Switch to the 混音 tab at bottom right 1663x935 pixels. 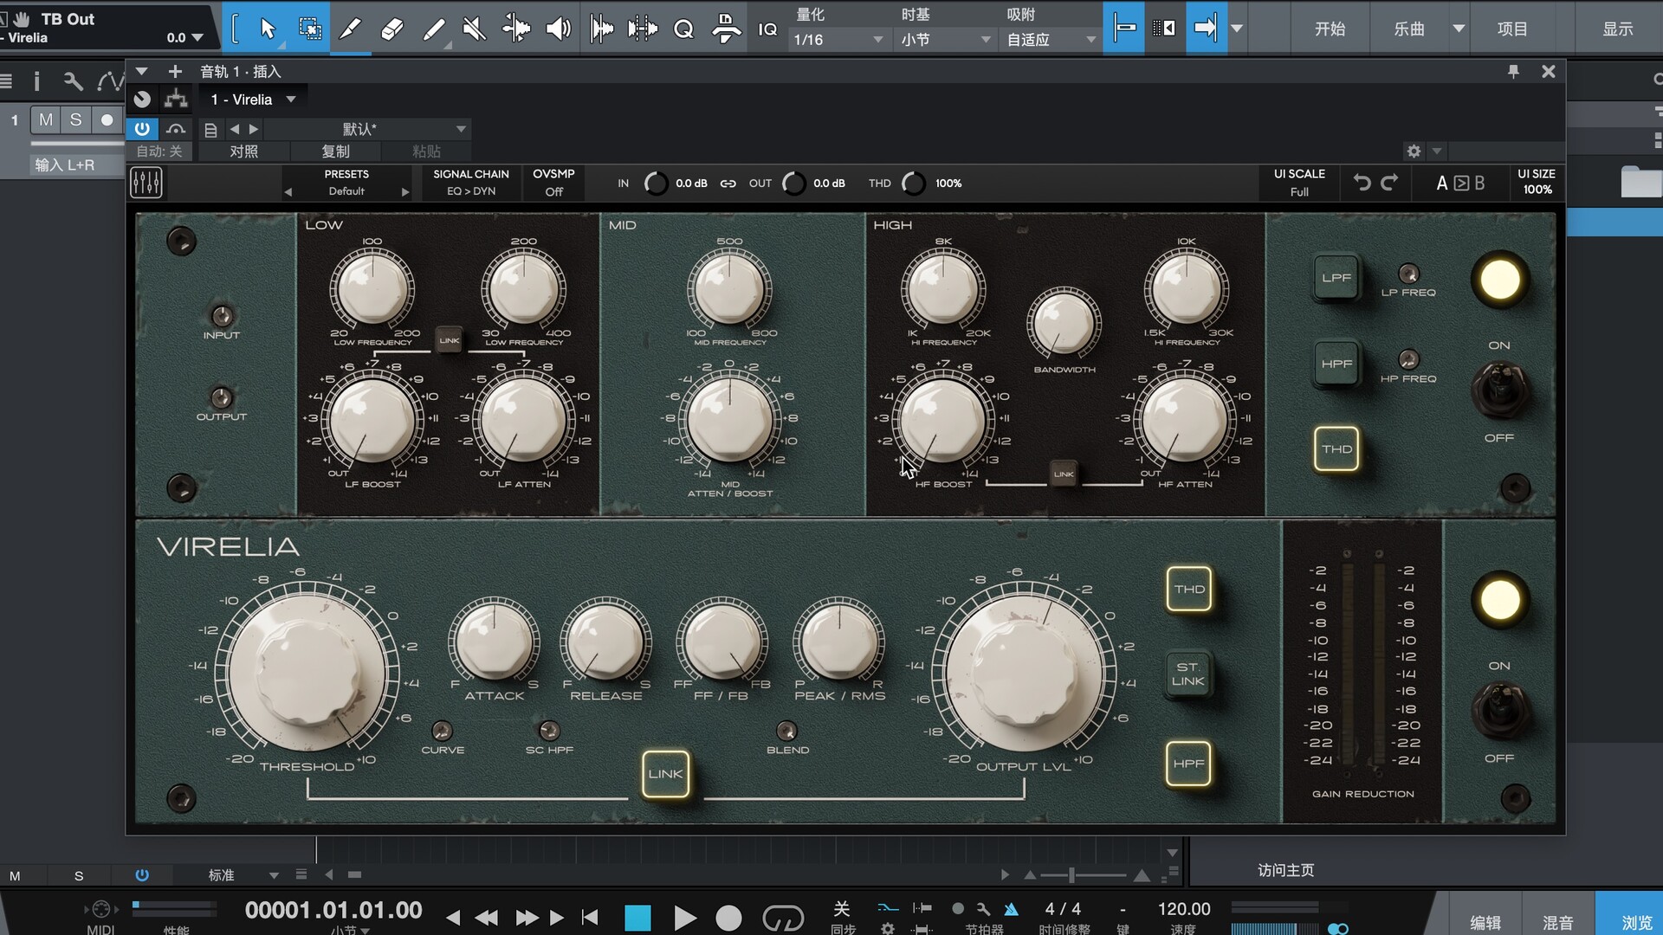[1556, 922]
